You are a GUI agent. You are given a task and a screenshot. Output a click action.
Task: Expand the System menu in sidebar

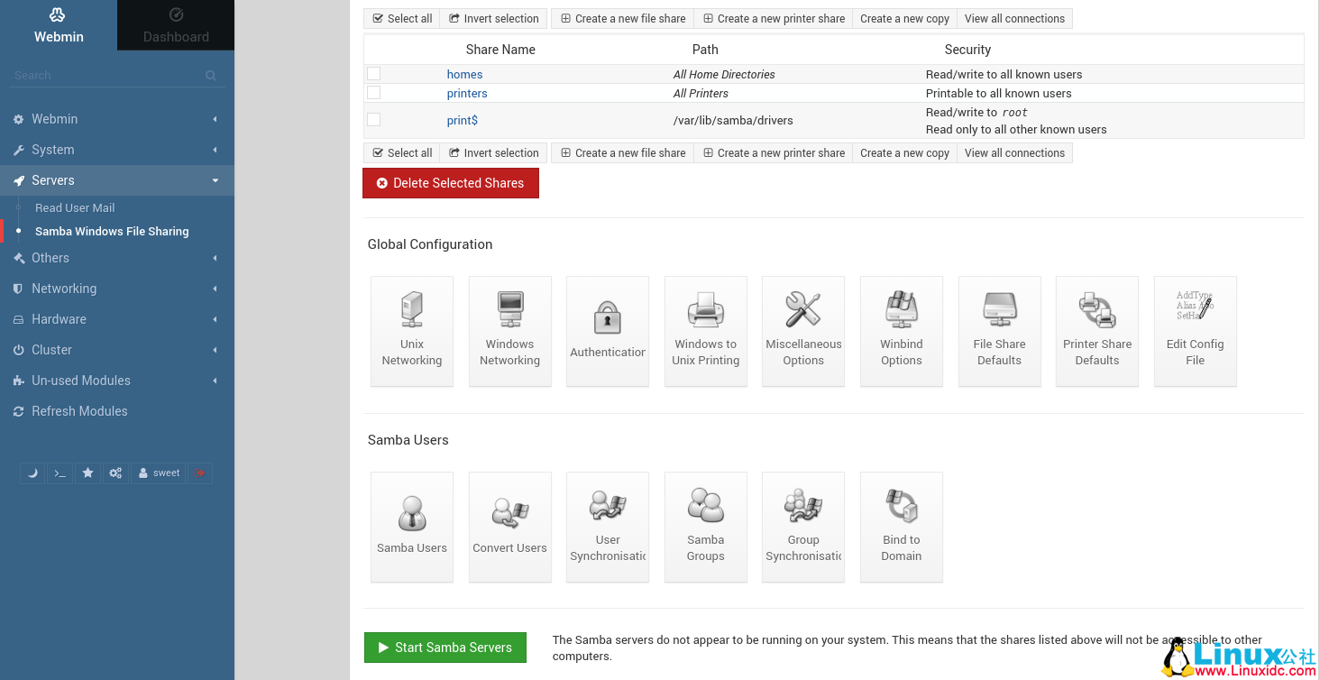click(x=116, y=150)
